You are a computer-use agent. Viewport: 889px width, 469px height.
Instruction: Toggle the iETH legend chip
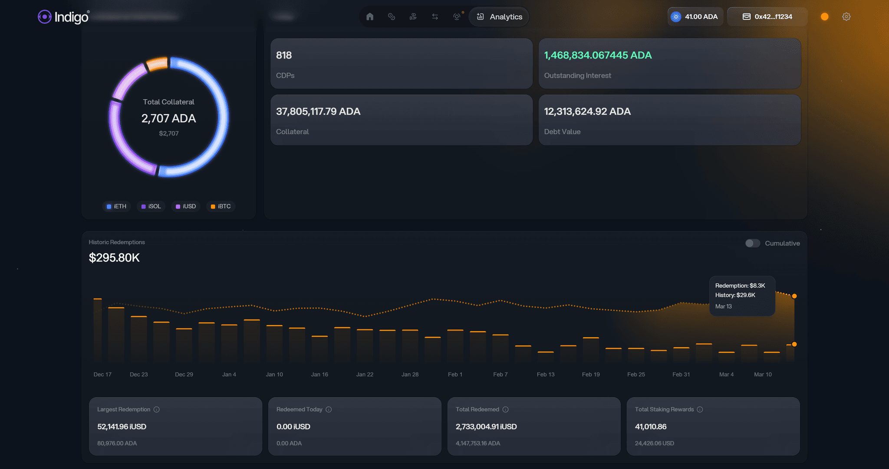click(116, 206)
